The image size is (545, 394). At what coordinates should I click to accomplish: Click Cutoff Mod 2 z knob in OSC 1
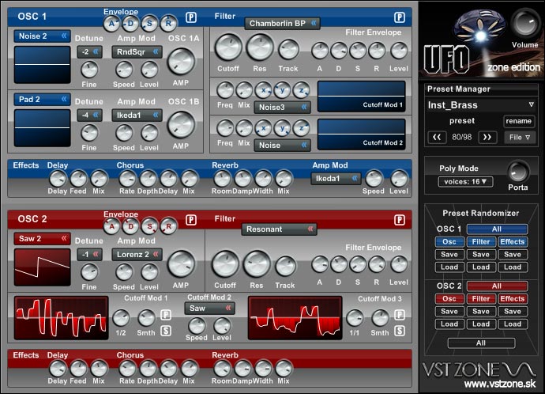(x=302, y=128)
